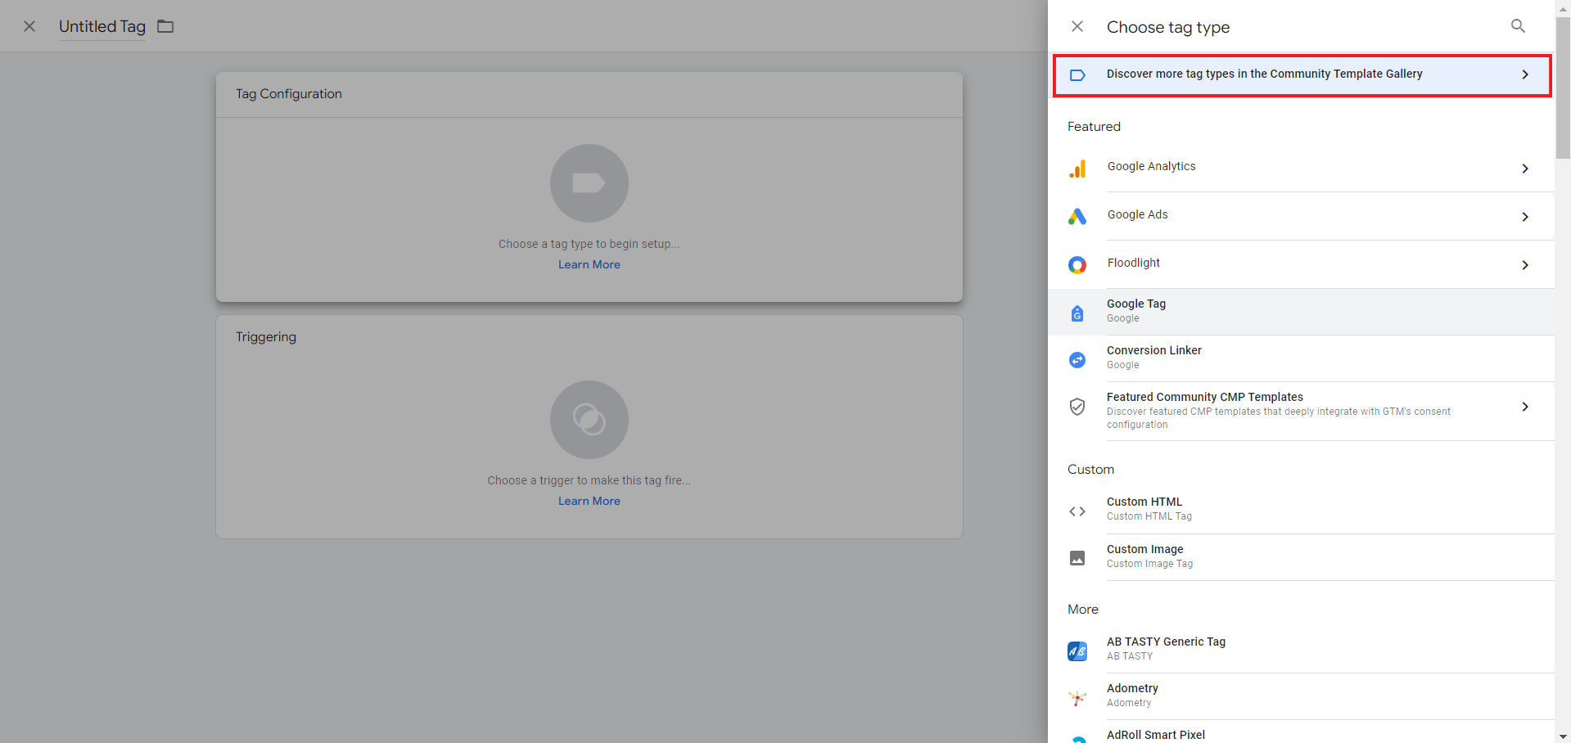The width and height of the screenshot is (1571, 743).
Task: Select the Floodlight tag icon
Action: coord(1077,264)
